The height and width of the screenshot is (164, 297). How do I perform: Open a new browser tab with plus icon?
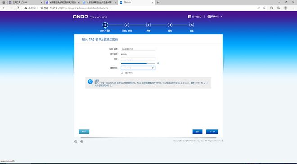coord(158,2)
